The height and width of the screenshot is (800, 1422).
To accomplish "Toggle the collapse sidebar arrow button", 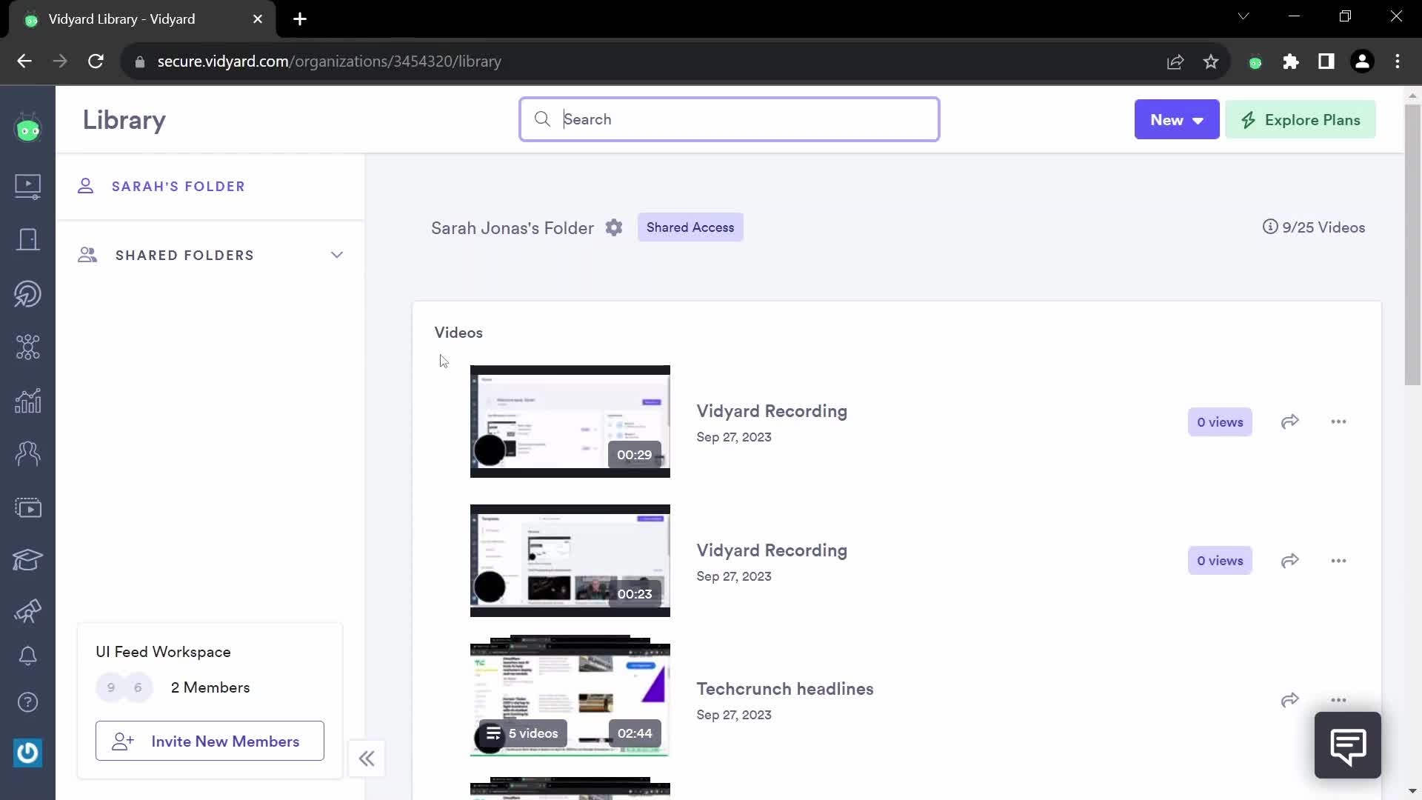I will 367,758.
